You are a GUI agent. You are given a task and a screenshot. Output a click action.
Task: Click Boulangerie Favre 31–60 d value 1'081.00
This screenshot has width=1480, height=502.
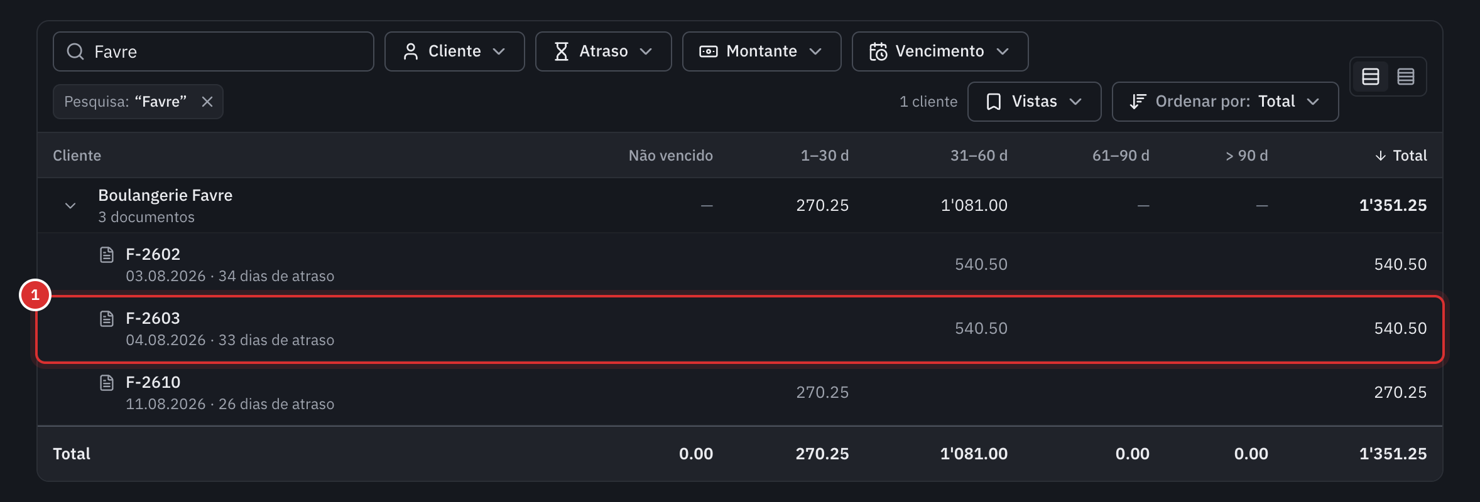(x=974, y=205)
